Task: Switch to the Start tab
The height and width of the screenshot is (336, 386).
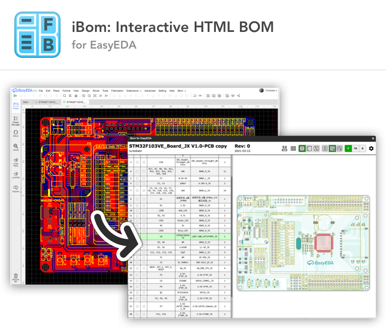Action: coord(25,102)
